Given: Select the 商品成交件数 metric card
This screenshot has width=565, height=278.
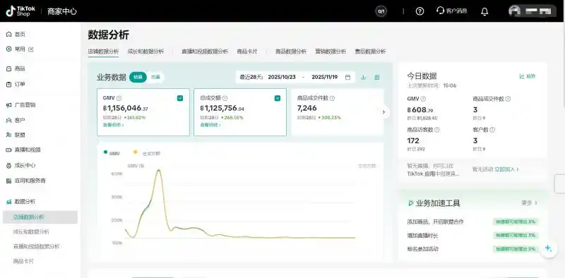Looking at the screenshot, I should (338, 112).
